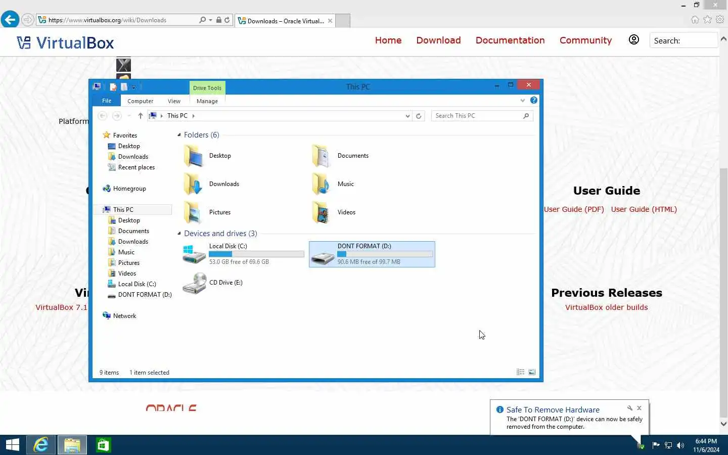The image size is (728, 455).
Task: Open the Videos folder in Folders section
Action: tap(322, 212)
